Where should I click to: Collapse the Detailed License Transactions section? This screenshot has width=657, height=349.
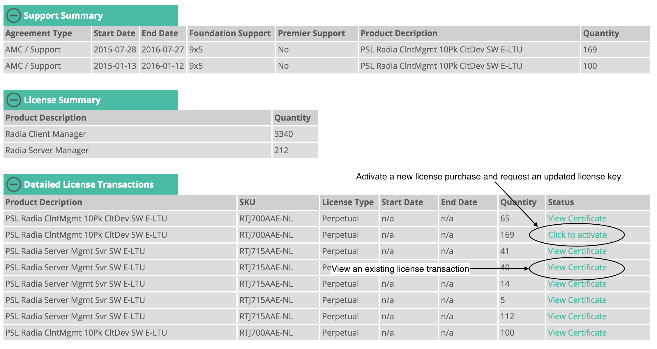pos(13,184)
